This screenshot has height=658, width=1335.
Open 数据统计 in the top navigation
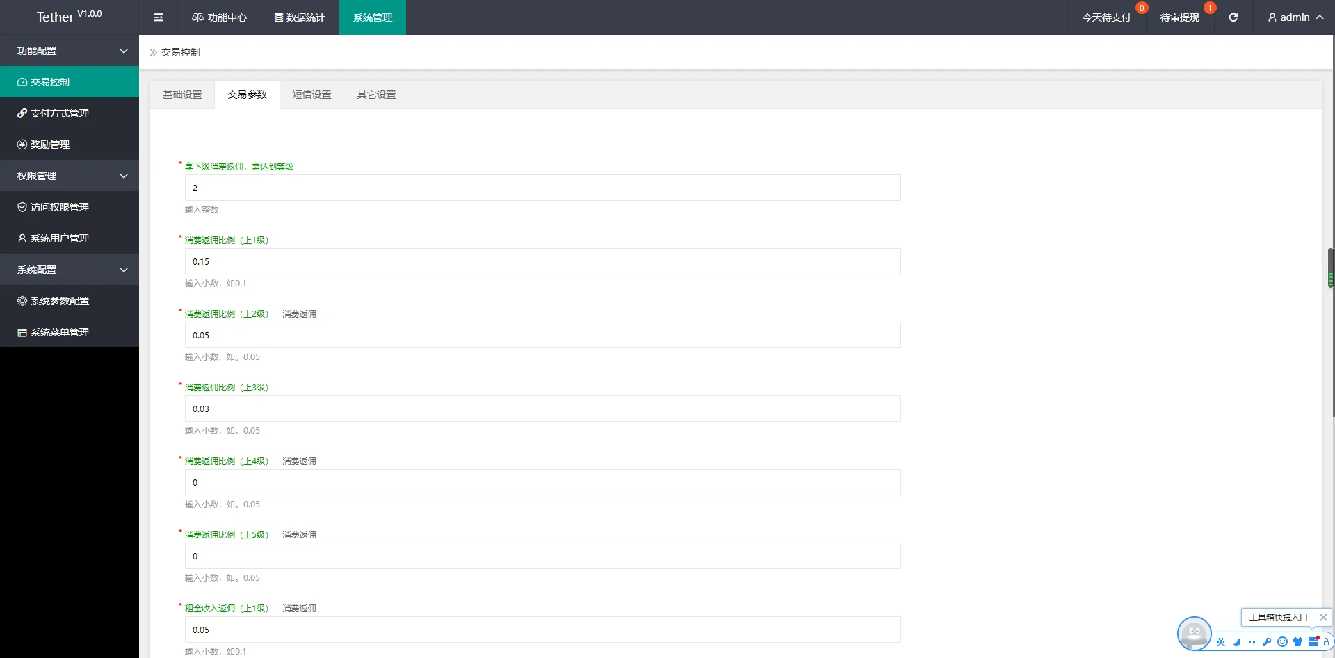[300, 17]
